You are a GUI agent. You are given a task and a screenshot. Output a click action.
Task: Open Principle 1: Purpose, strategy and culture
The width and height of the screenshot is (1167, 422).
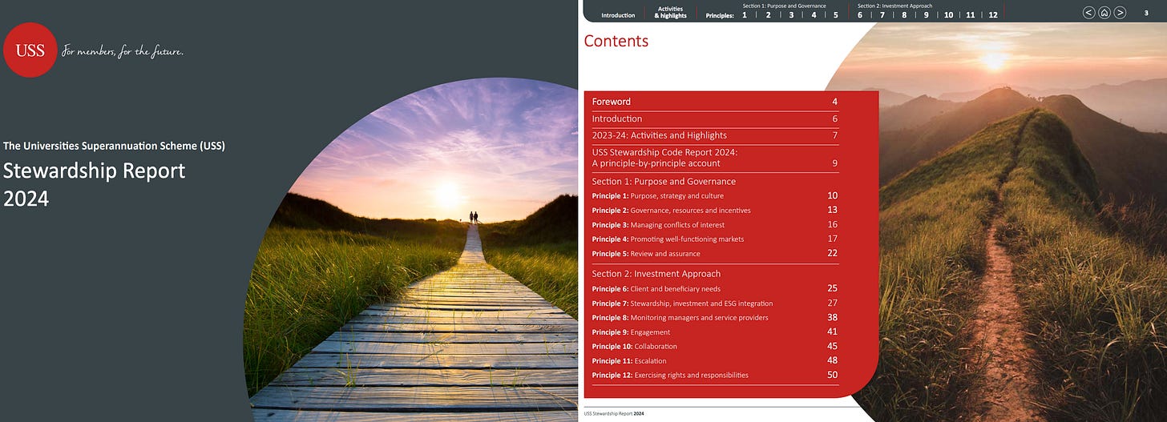715,195
